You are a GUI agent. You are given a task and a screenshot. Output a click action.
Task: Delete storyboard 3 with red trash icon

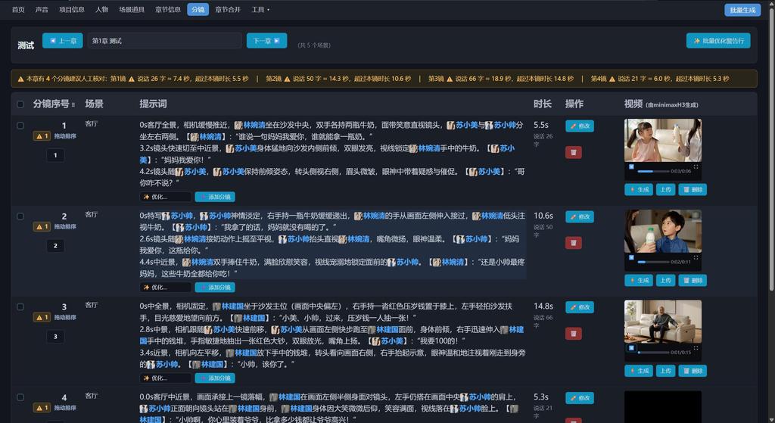pyautogui.click(x=574, y=334)
